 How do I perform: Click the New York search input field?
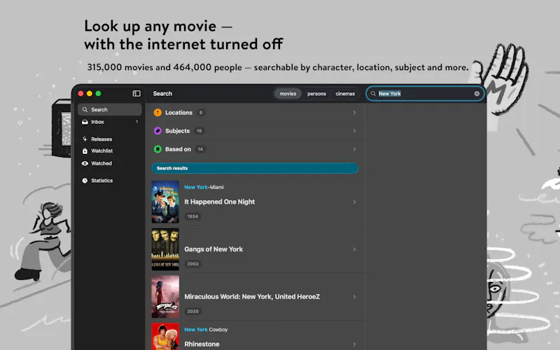(425, 94)
